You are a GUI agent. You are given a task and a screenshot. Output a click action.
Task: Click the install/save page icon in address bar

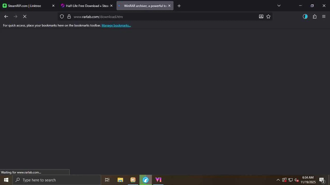point(261,16)
